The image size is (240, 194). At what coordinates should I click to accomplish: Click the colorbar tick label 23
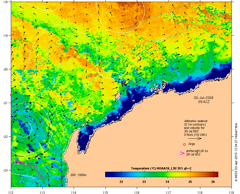click(x=144, y=182)
